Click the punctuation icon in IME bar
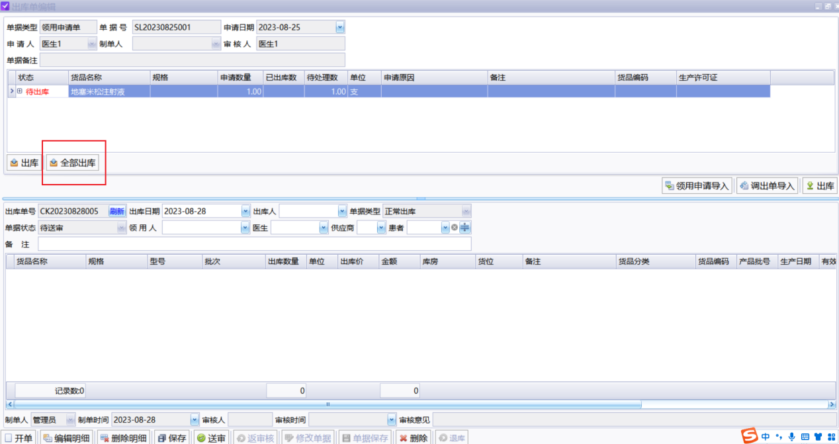The width and height of the screenshot is (839, 444). 779,437
